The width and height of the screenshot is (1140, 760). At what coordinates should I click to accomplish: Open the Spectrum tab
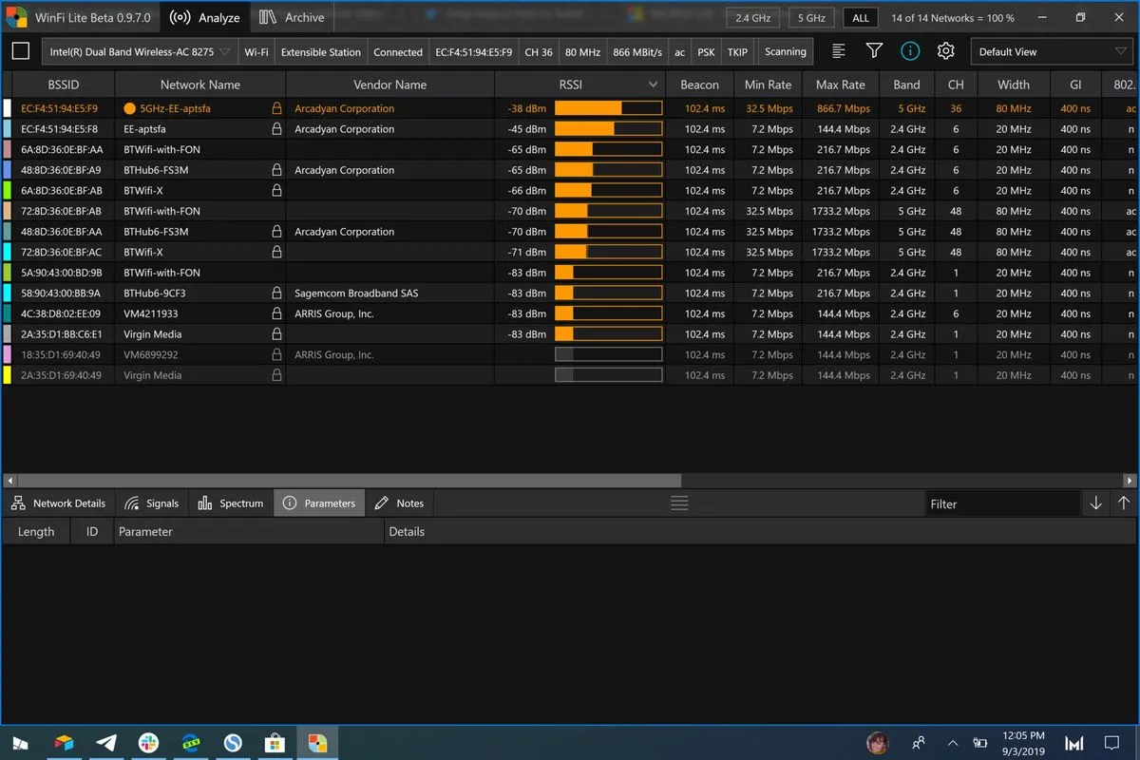[x=231, y=503]
